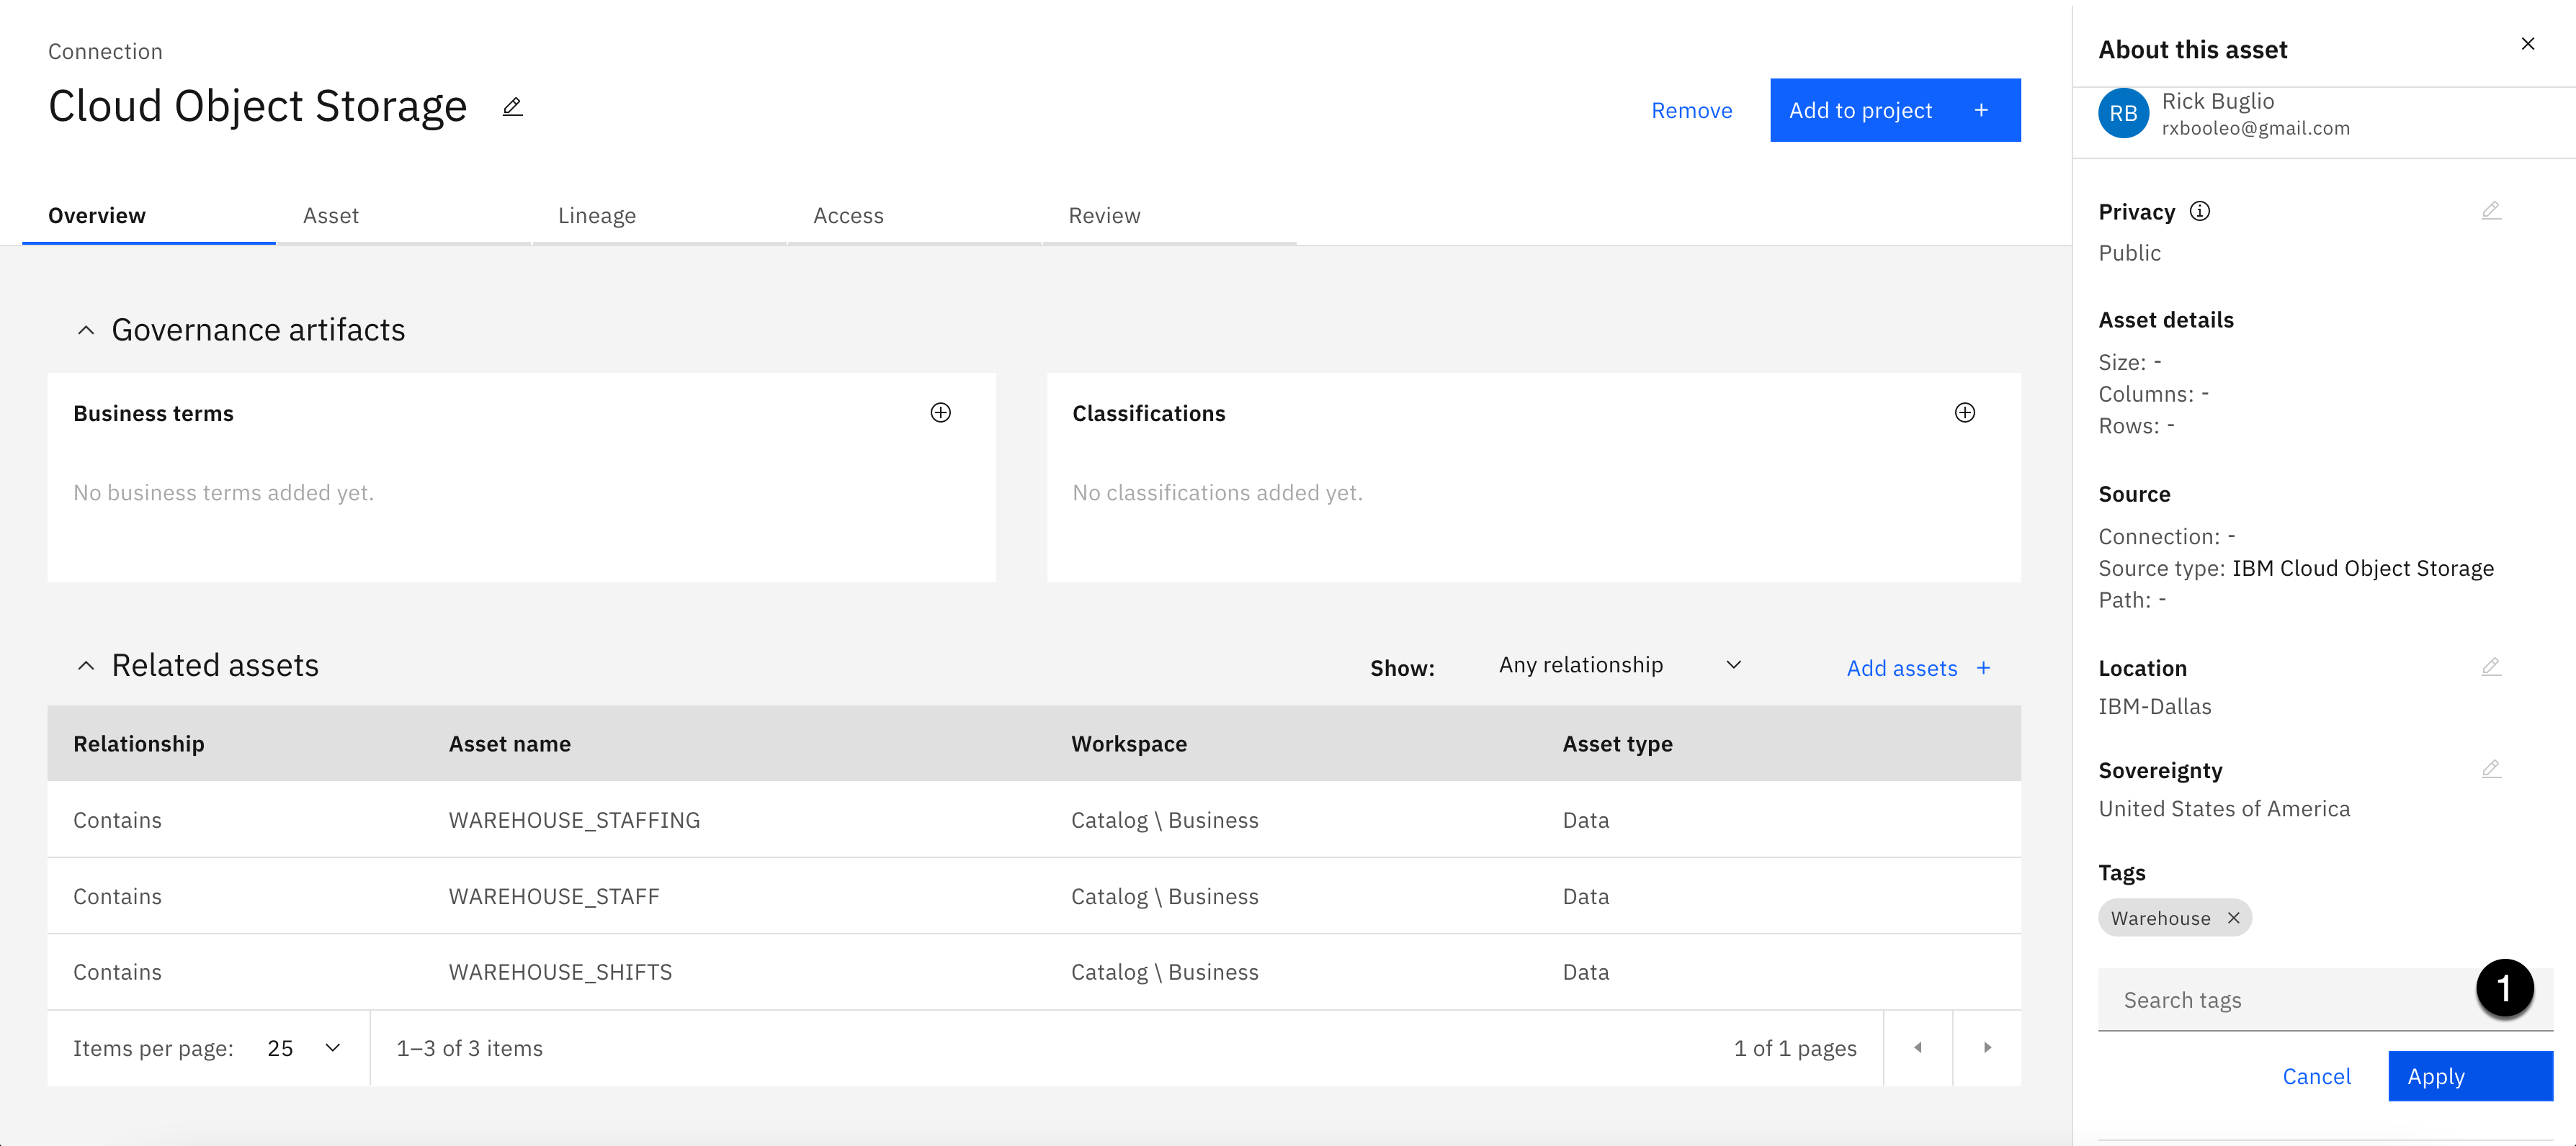
Task: Switch to the Lineage tab
Action: point(596,216)
